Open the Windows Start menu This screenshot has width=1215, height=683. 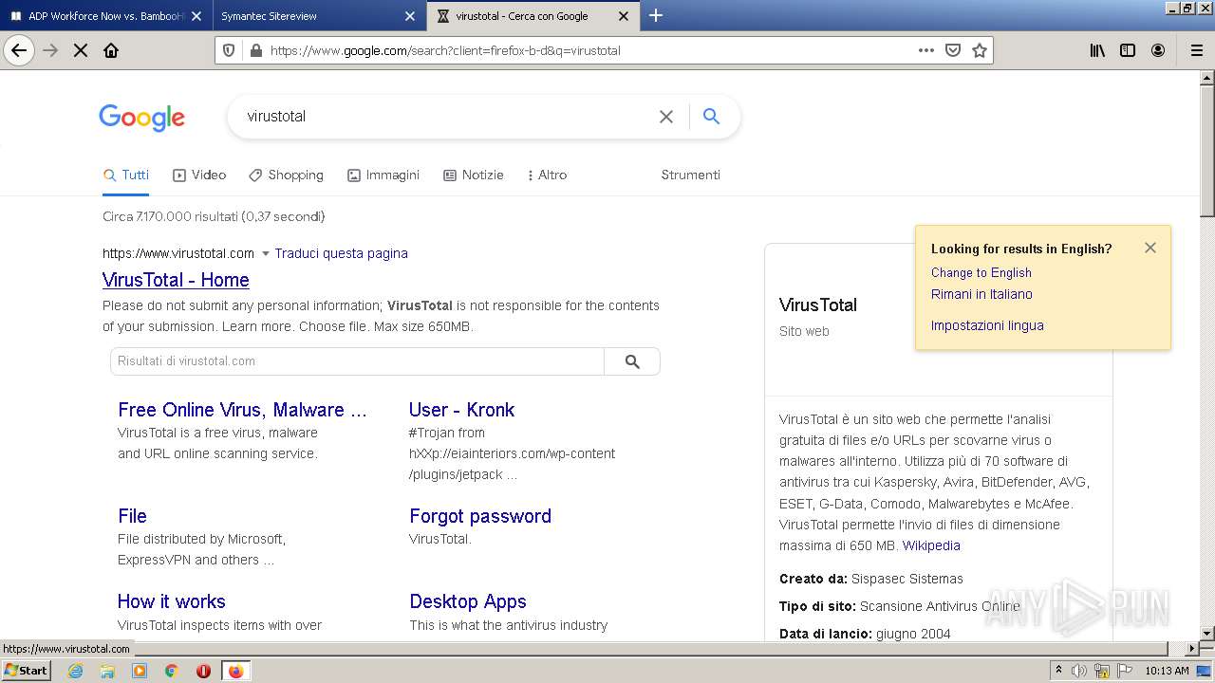point(27,671)
